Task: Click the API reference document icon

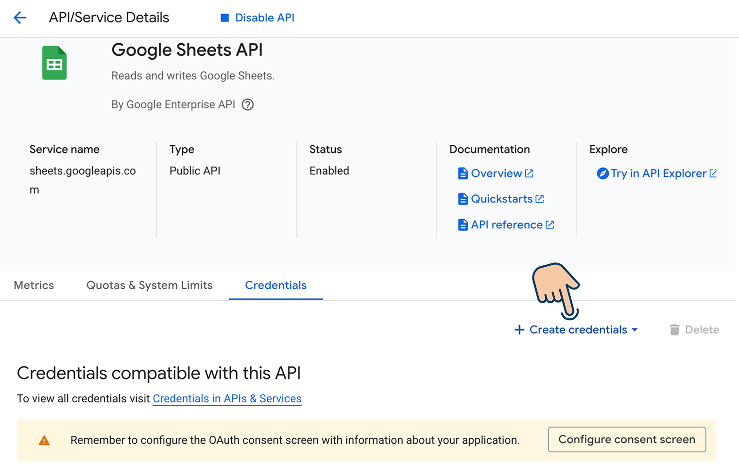Action: click(x=463, y=224)
